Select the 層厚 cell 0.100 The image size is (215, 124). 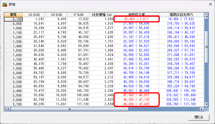click(x=13, y=19)
